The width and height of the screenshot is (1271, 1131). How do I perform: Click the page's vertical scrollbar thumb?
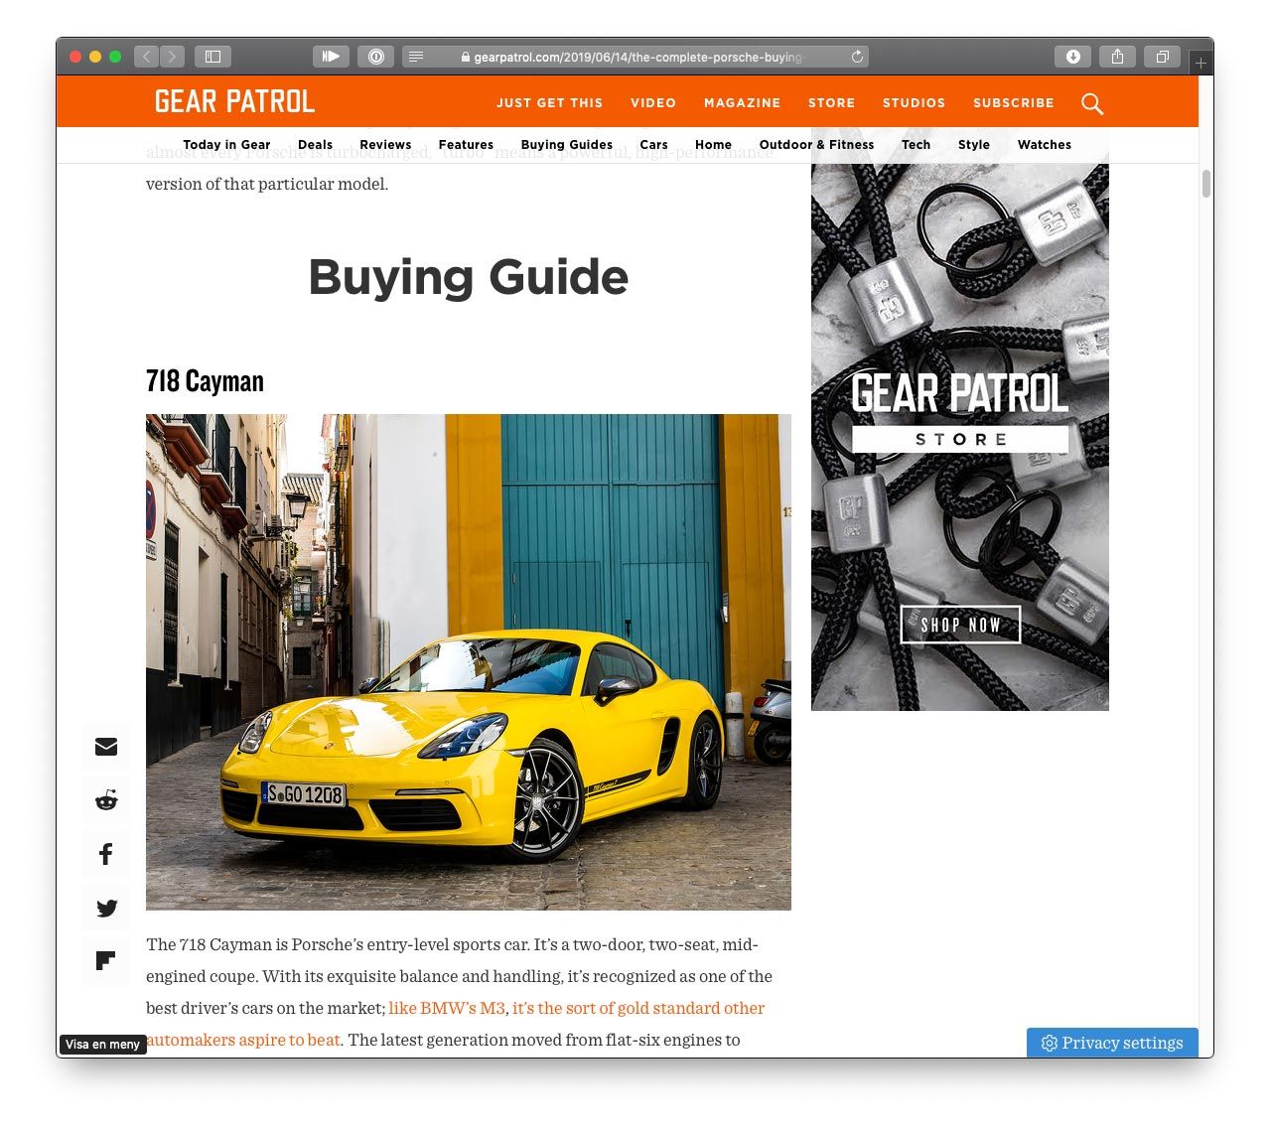1206,184
